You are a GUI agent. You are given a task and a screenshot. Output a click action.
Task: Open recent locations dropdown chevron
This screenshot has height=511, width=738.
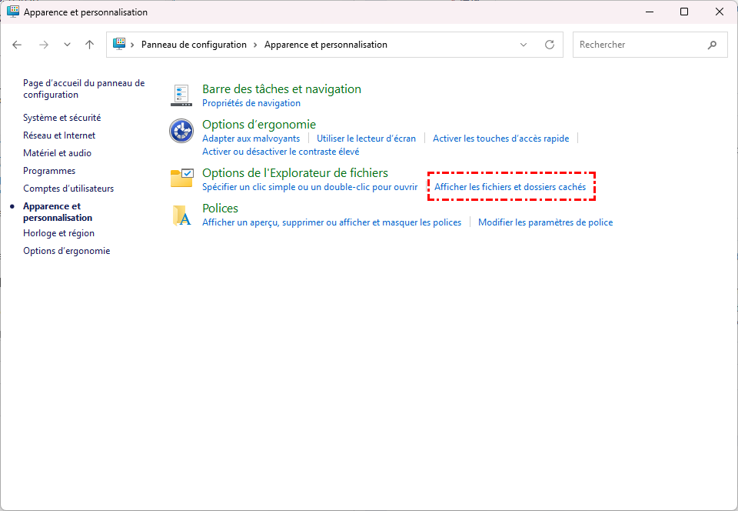(67, 45)
